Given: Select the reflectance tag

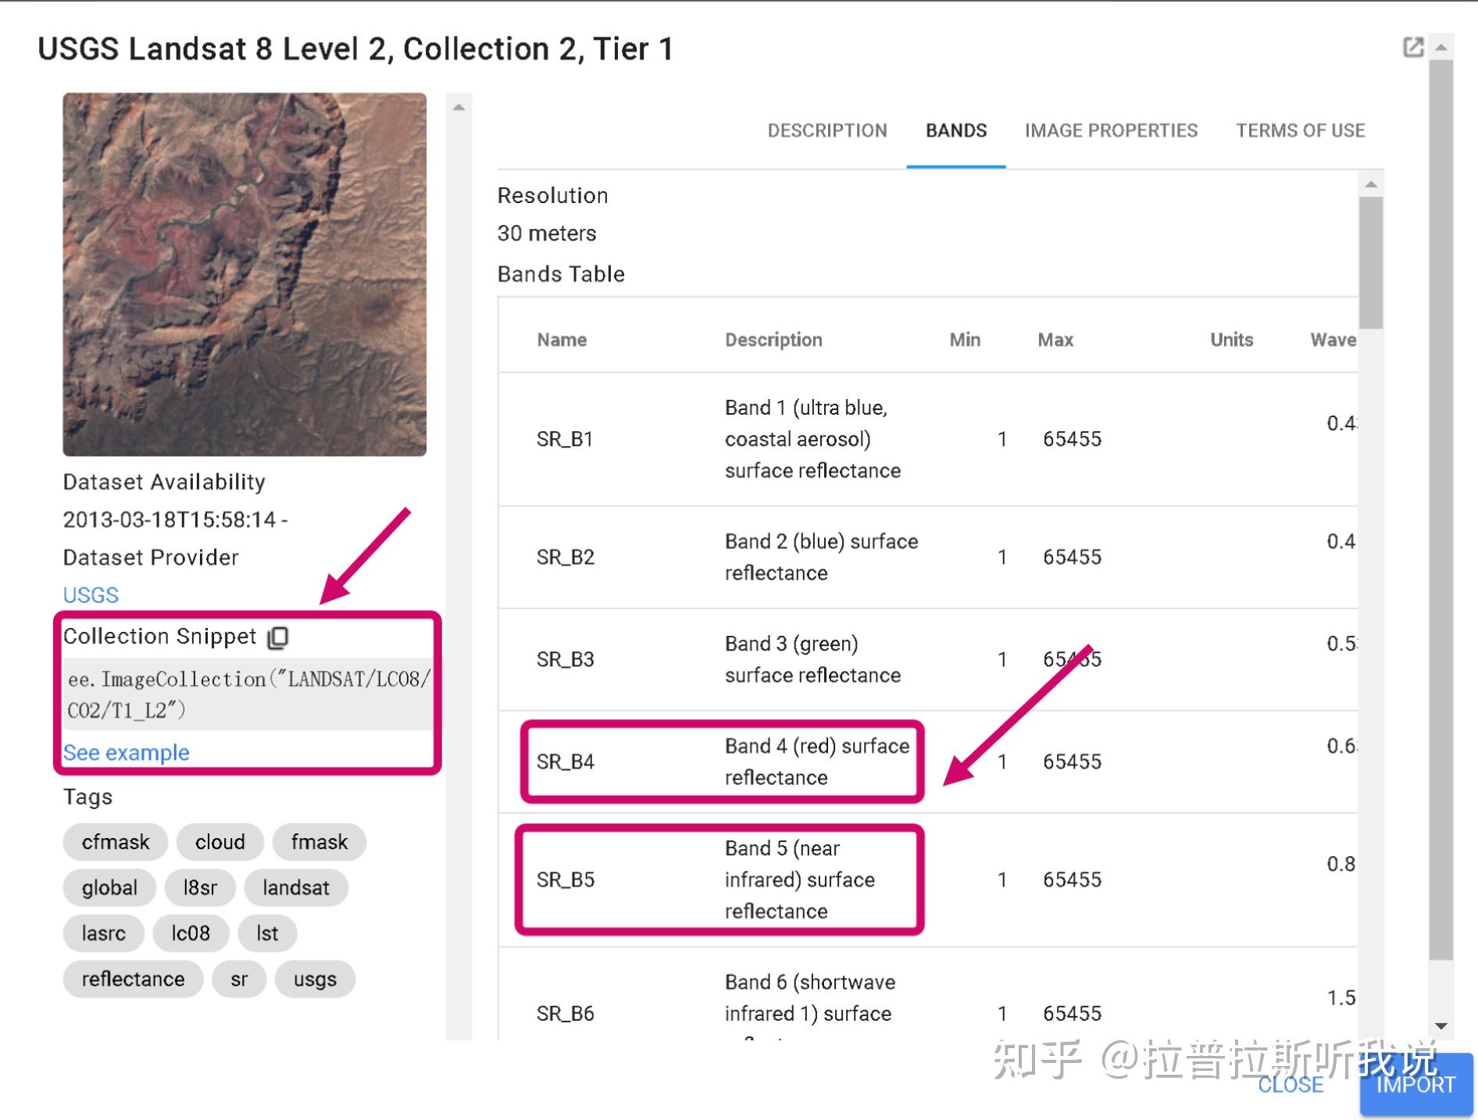Looking at the screenshot, I should [x=132, y=979].
